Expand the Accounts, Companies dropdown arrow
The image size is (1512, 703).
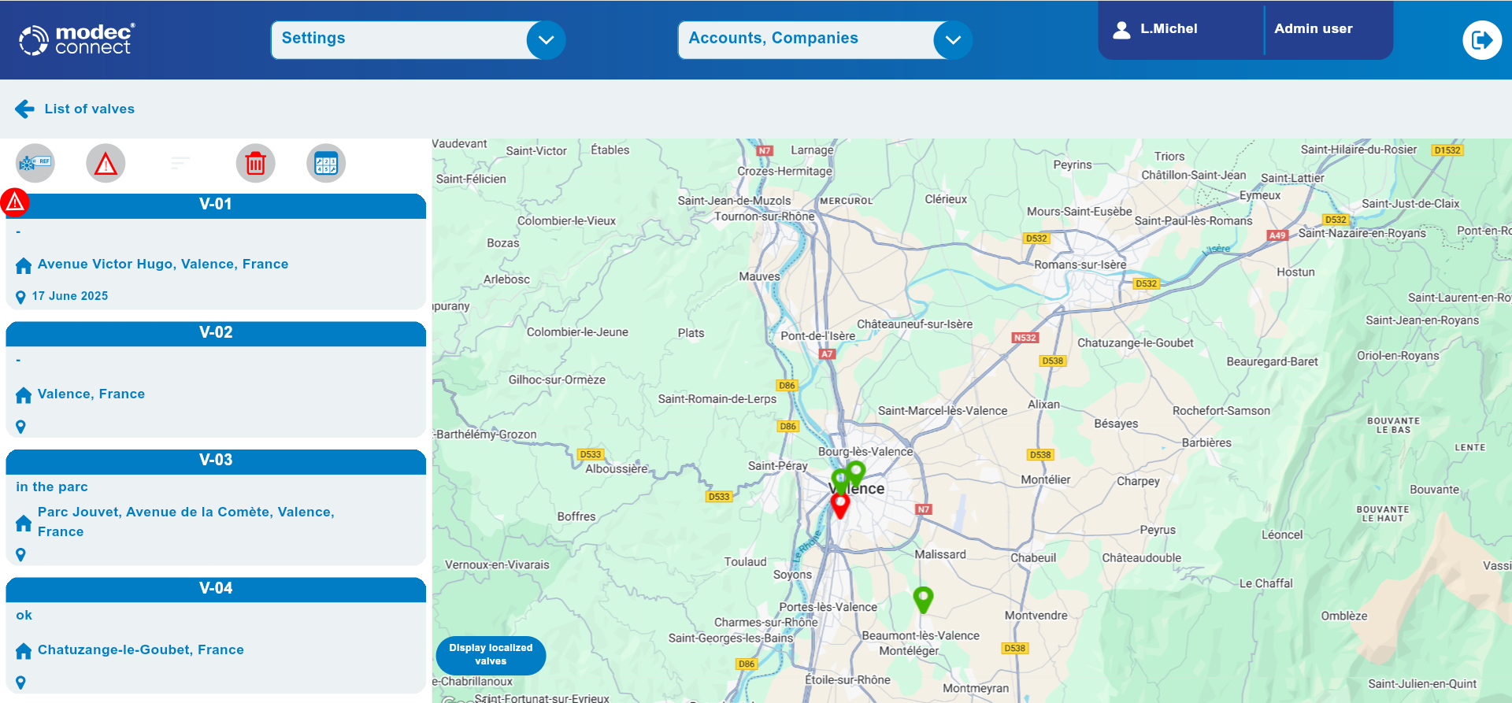click(x=953, y=40)
